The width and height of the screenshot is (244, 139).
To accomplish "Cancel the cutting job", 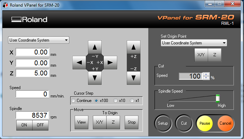I will tap(225, 123).
